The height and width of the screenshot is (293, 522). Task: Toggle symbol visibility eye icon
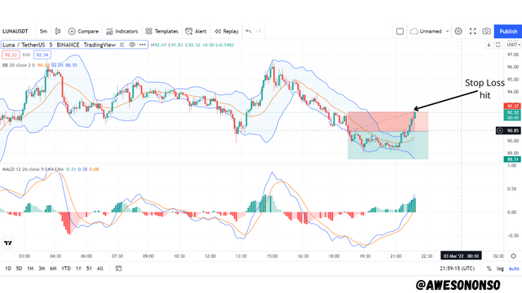click(x=132, y=45)
